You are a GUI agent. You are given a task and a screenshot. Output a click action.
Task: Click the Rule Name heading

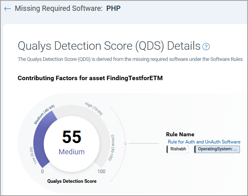click(x=180, y=134)
